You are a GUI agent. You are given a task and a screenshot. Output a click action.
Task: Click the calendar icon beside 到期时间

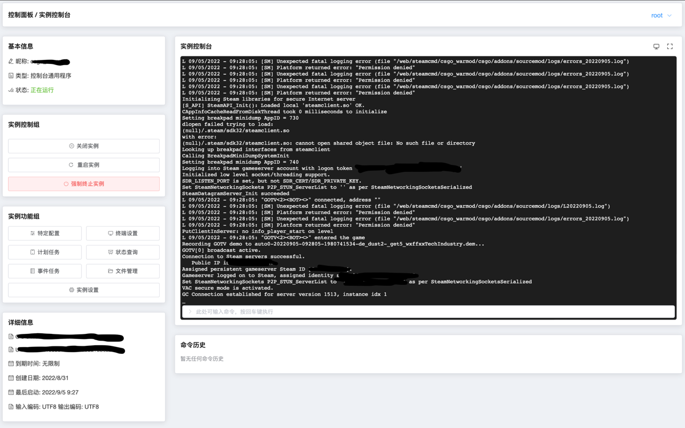click(11, 364)
